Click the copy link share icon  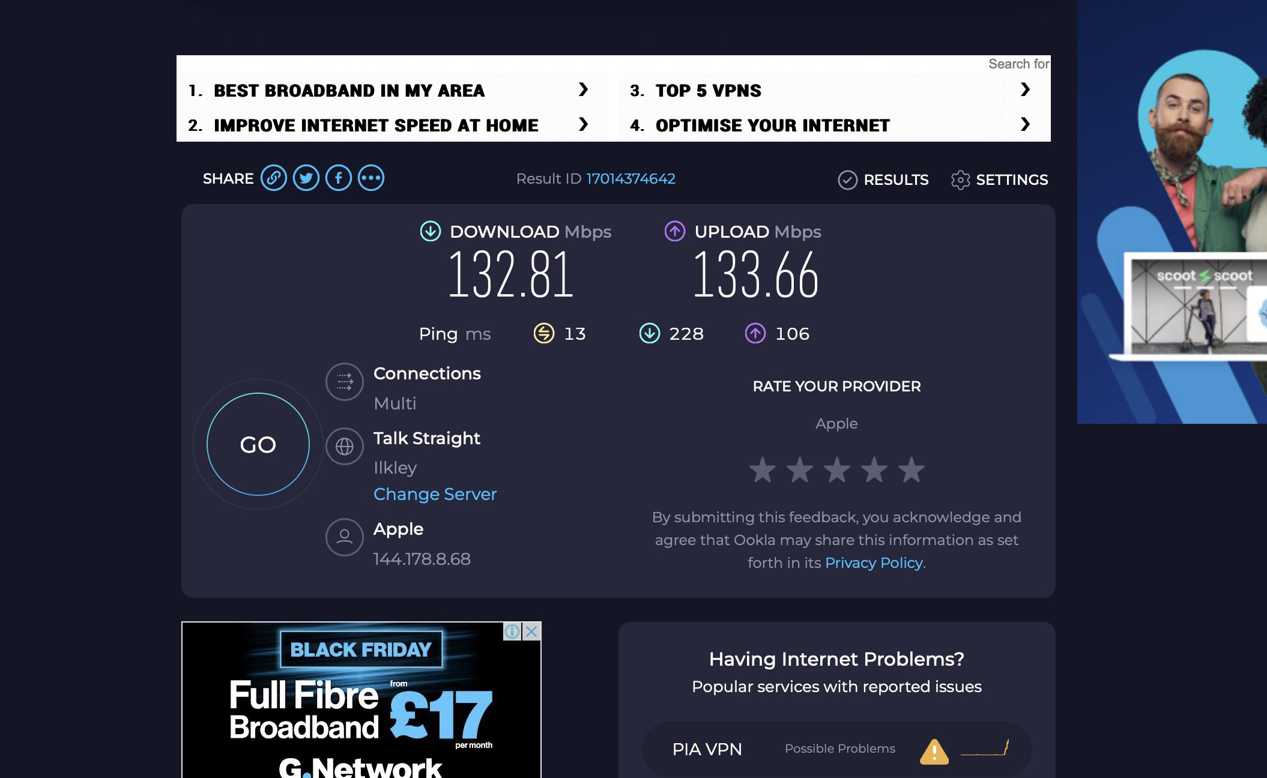pos(273,178)
